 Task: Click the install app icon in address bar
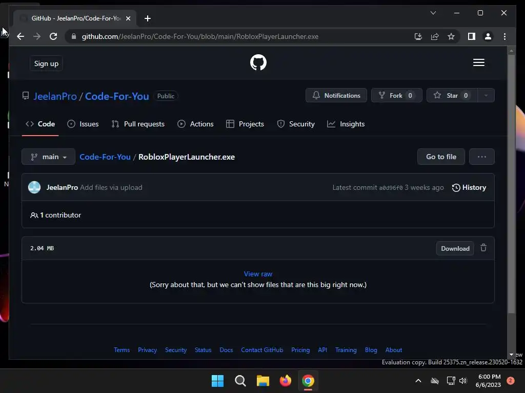coord(418,36)
